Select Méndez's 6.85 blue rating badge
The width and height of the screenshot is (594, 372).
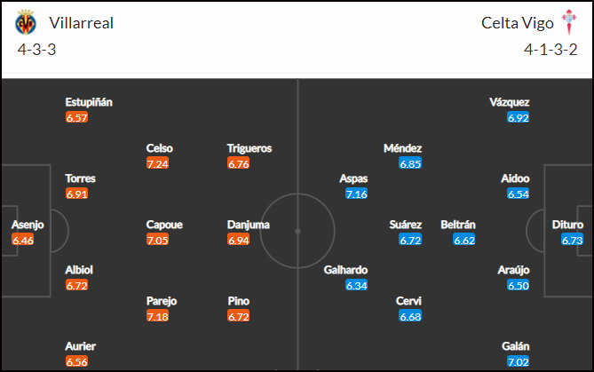click(x=410, y=163)
